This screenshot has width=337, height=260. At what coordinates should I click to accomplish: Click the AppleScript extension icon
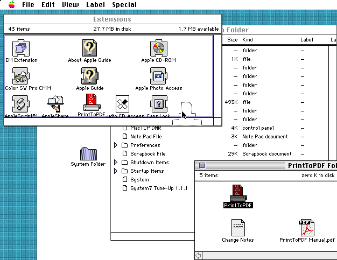(21, 104)
